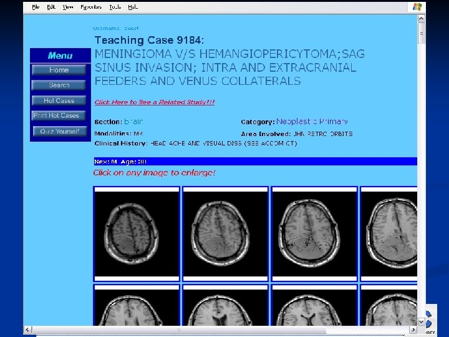449x337 pixels.
Task: Click the Windows flag logo icon
Action: 417,7
